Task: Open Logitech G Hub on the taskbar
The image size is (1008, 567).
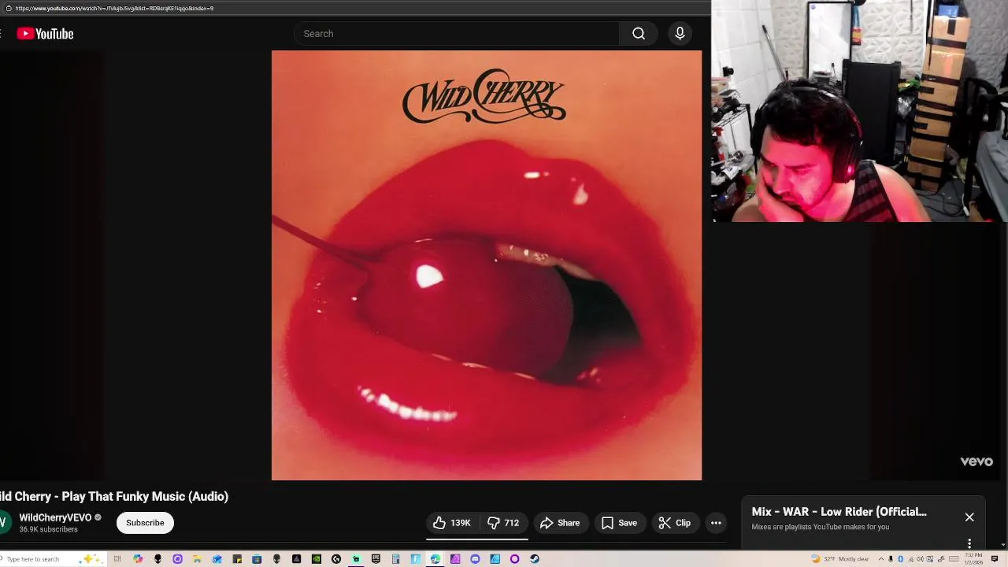Action: [x=336, y=559]
